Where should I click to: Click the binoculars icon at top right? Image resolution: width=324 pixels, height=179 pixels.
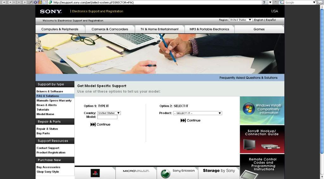click(x=320, y=3)
